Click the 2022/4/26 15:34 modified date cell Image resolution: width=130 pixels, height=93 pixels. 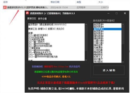click(59, 7)
